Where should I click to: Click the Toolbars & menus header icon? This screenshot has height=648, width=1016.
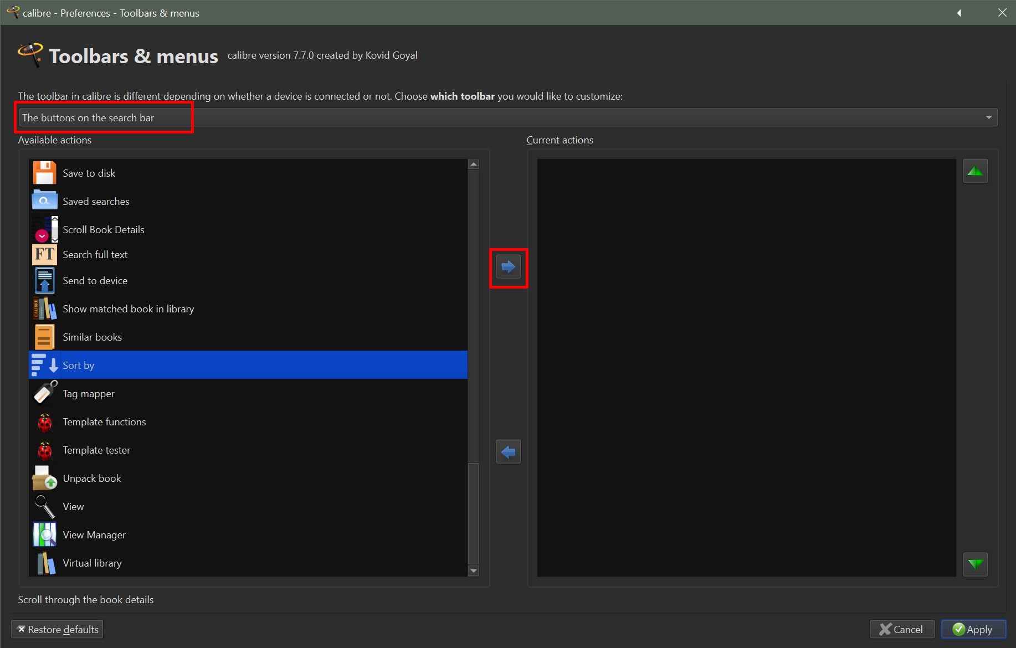coord(30,55)
